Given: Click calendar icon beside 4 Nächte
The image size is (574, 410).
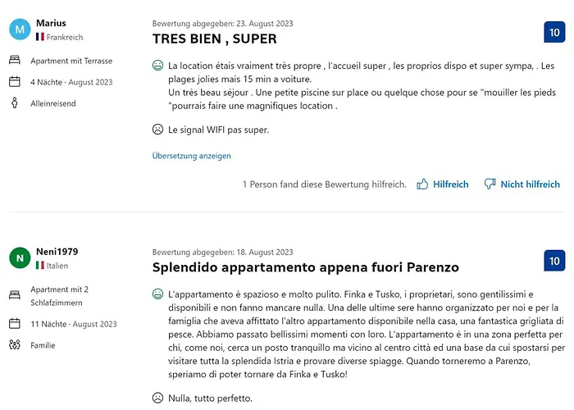Looking at the screenshot, I should (14, 82).
